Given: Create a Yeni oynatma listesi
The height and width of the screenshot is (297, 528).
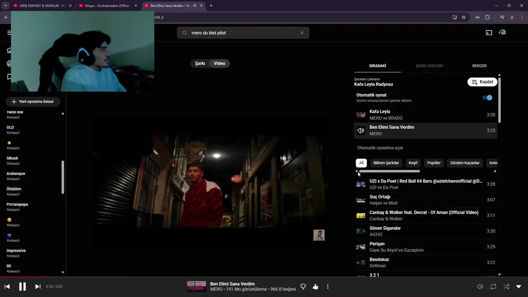Looking at the screenshot, I should tap(33, 101).
